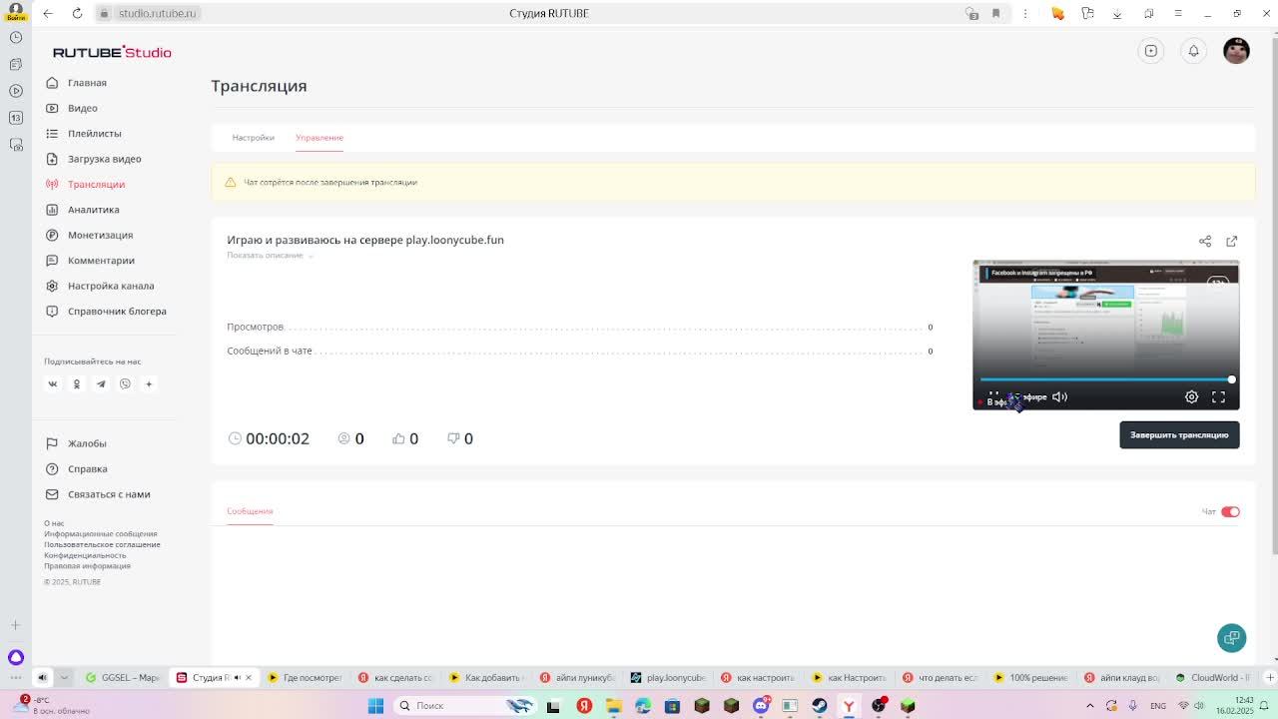Image resolution: width=1278 pixels, height=719 pixels.
Task: Click the Windows search box Поиск
Action: pos(464,706)
